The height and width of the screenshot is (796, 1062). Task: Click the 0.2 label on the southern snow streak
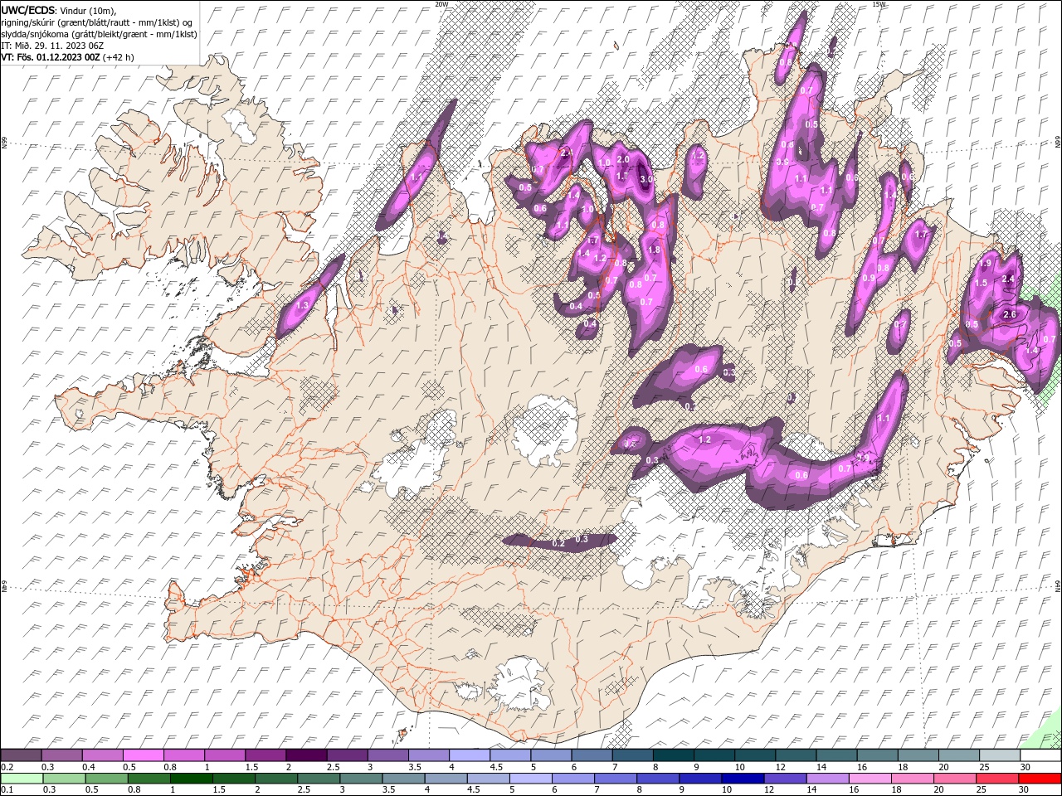click(x=558, y=543)
